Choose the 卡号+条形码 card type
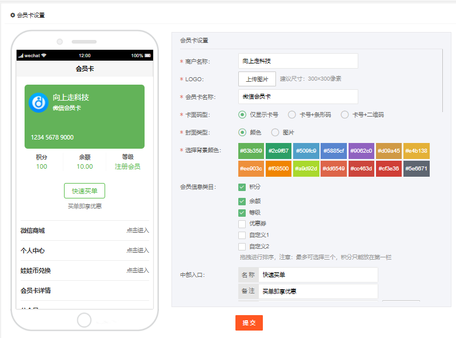The image size is (456, 338). (x=292, y=114)
